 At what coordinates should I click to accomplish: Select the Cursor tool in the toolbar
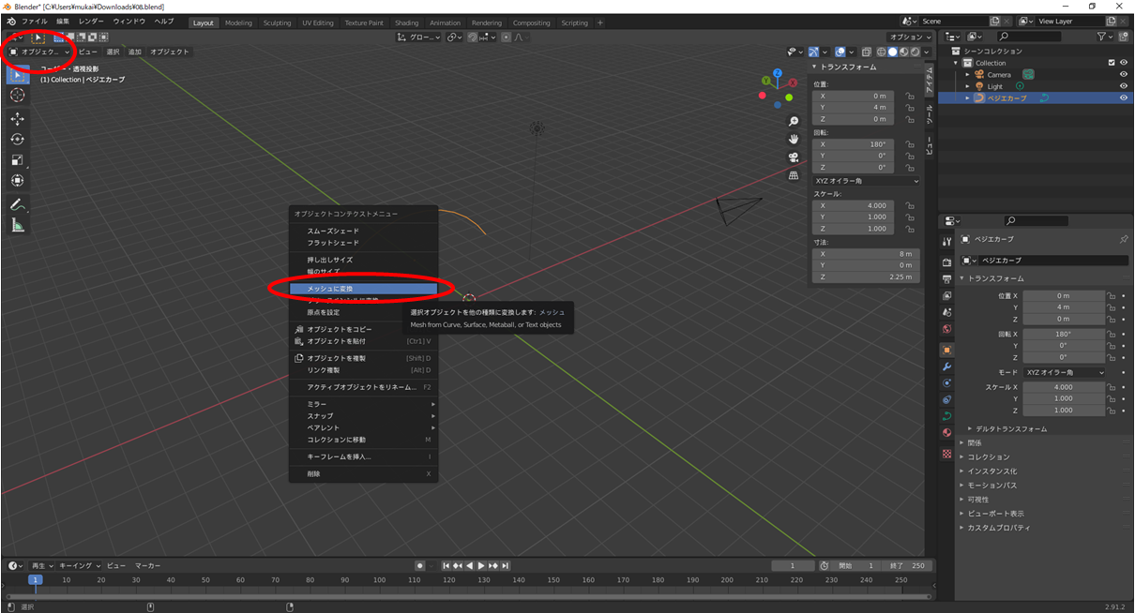pos(18,95)
